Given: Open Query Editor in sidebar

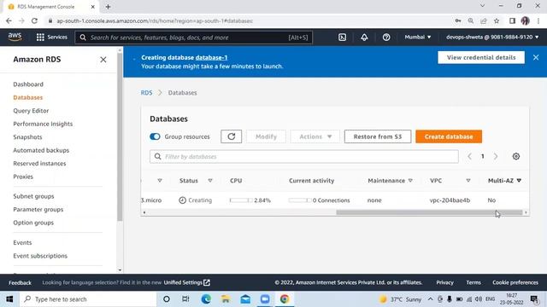Looking at the screenshot, I should point(31,111).
